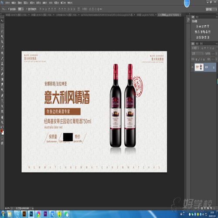Viewport: 218px width, 218px height.
Task: Select the Hand tool
Action: coord(2,117)
